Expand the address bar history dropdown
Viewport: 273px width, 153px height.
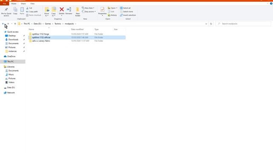[x=206, y=24]
